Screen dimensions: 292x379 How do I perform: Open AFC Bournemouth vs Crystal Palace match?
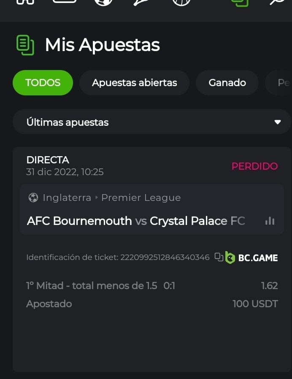coord(135,221)
